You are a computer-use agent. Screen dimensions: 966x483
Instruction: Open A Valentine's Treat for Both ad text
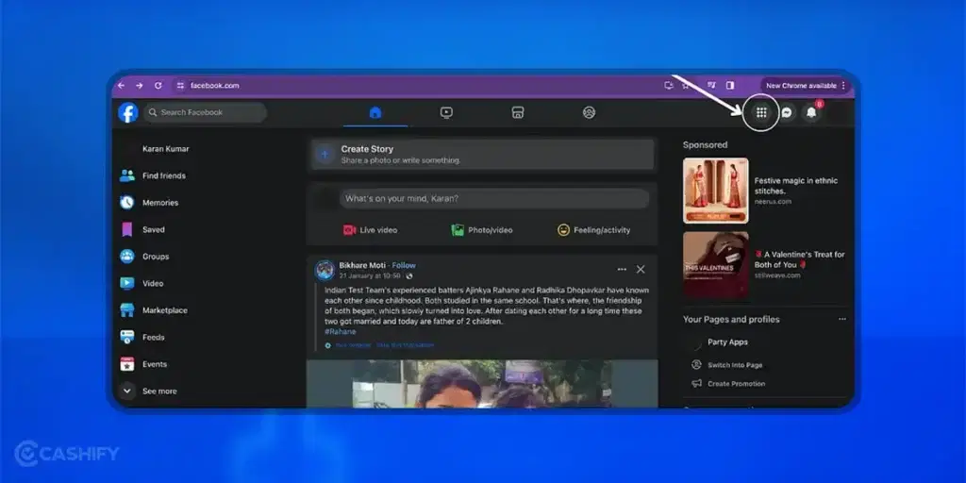tap(800, 259)
